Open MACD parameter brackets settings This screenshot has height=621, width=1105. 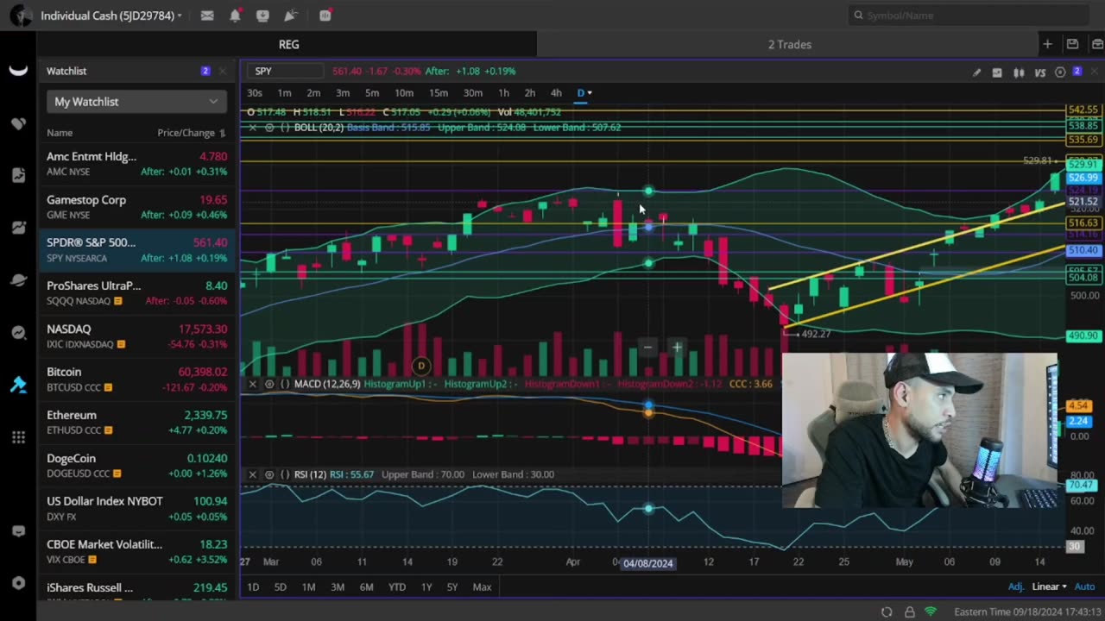(x=285, y=384)
